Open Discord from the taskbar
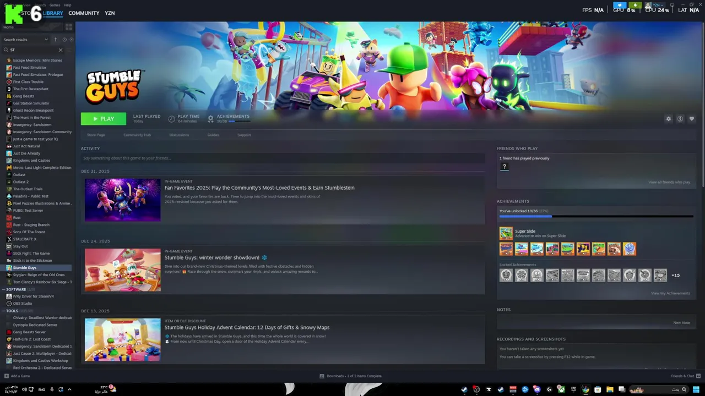The height and width of the screenshot is (396, 705). [x=537, y=389]
